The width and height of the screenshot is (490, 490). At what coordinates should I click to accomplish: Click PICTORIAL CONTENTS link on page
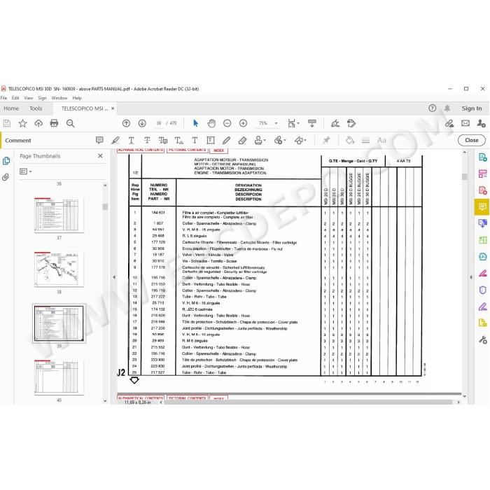(187, 150)
